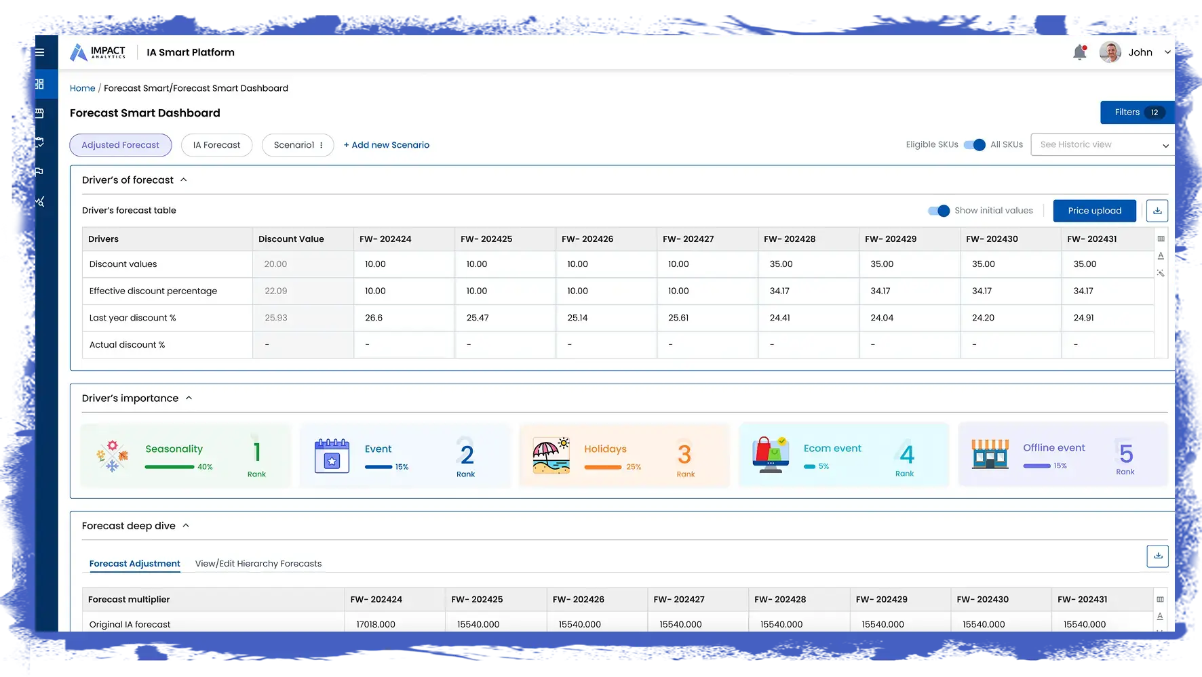Click the Event calendar icon
1202x677 pixels.
tap(332, 455)
